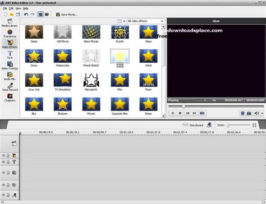266x204 pixels.
Task: Open the thumbnail view options dropdown arrow
Action: pyautogui.click(x=124, y=21)
